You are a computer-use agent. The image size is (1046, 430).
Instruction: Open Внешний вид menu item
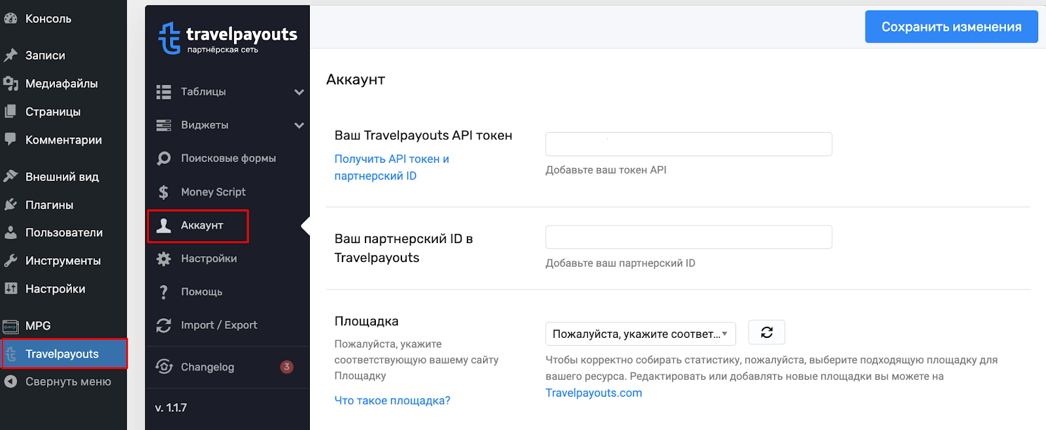[63, 176]
